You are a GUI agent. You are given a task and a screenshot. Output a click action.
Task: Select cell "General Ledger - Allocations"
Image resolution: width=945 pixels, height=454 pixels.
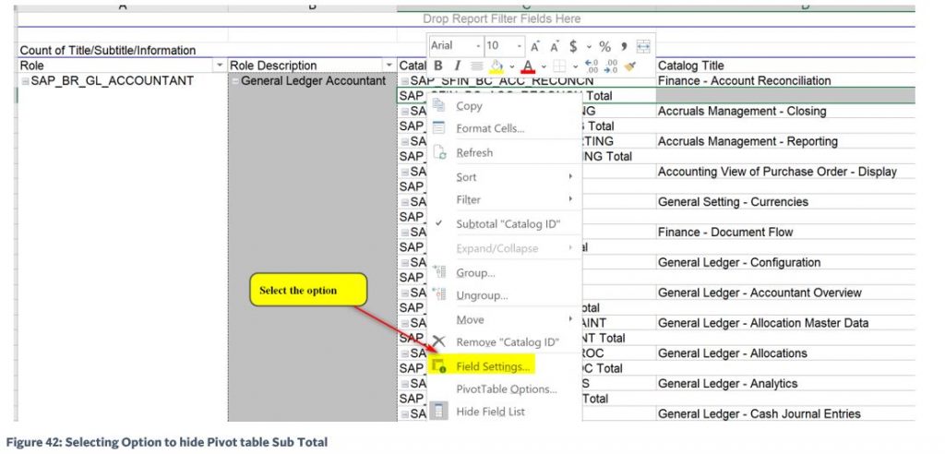click(785, 353)
